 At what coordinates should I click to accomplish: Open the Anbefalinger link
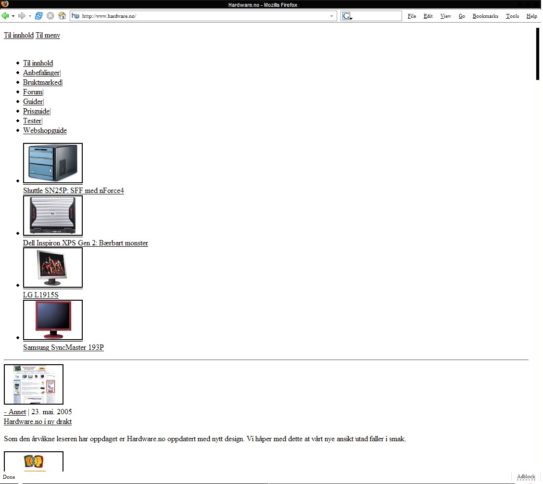pos(41,73)
